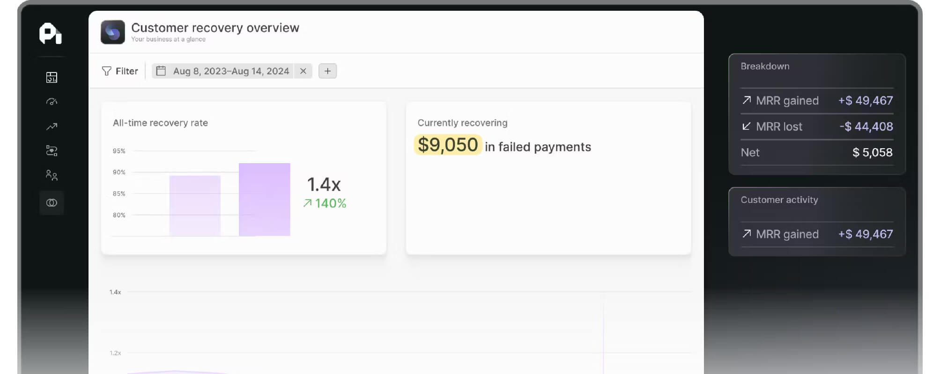Click MRR gained row in Breakdown panel
Screen dimensions: 940x374
[817, 101]
